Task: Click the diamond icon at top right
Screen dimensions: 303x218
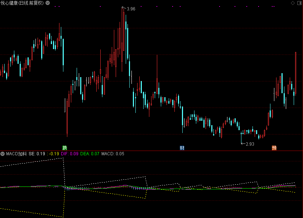Action: [293, 3]
